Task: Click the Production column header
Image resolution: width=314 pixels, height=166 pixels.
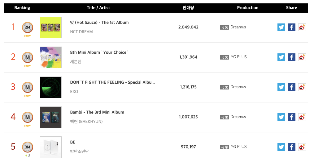Action: coord(247,8)
